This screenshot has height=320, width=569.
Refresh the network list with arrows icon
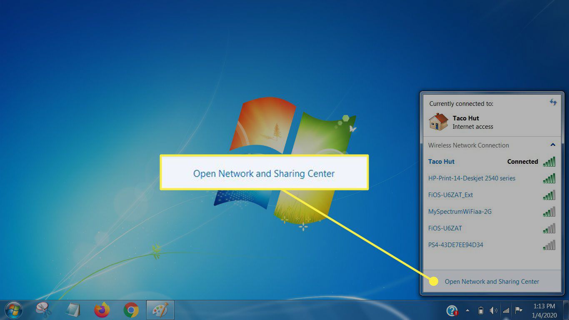click(x=553, y=102)
